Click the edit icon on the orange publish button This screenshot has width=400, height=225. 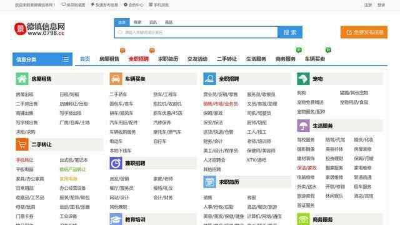pos(349,32)
